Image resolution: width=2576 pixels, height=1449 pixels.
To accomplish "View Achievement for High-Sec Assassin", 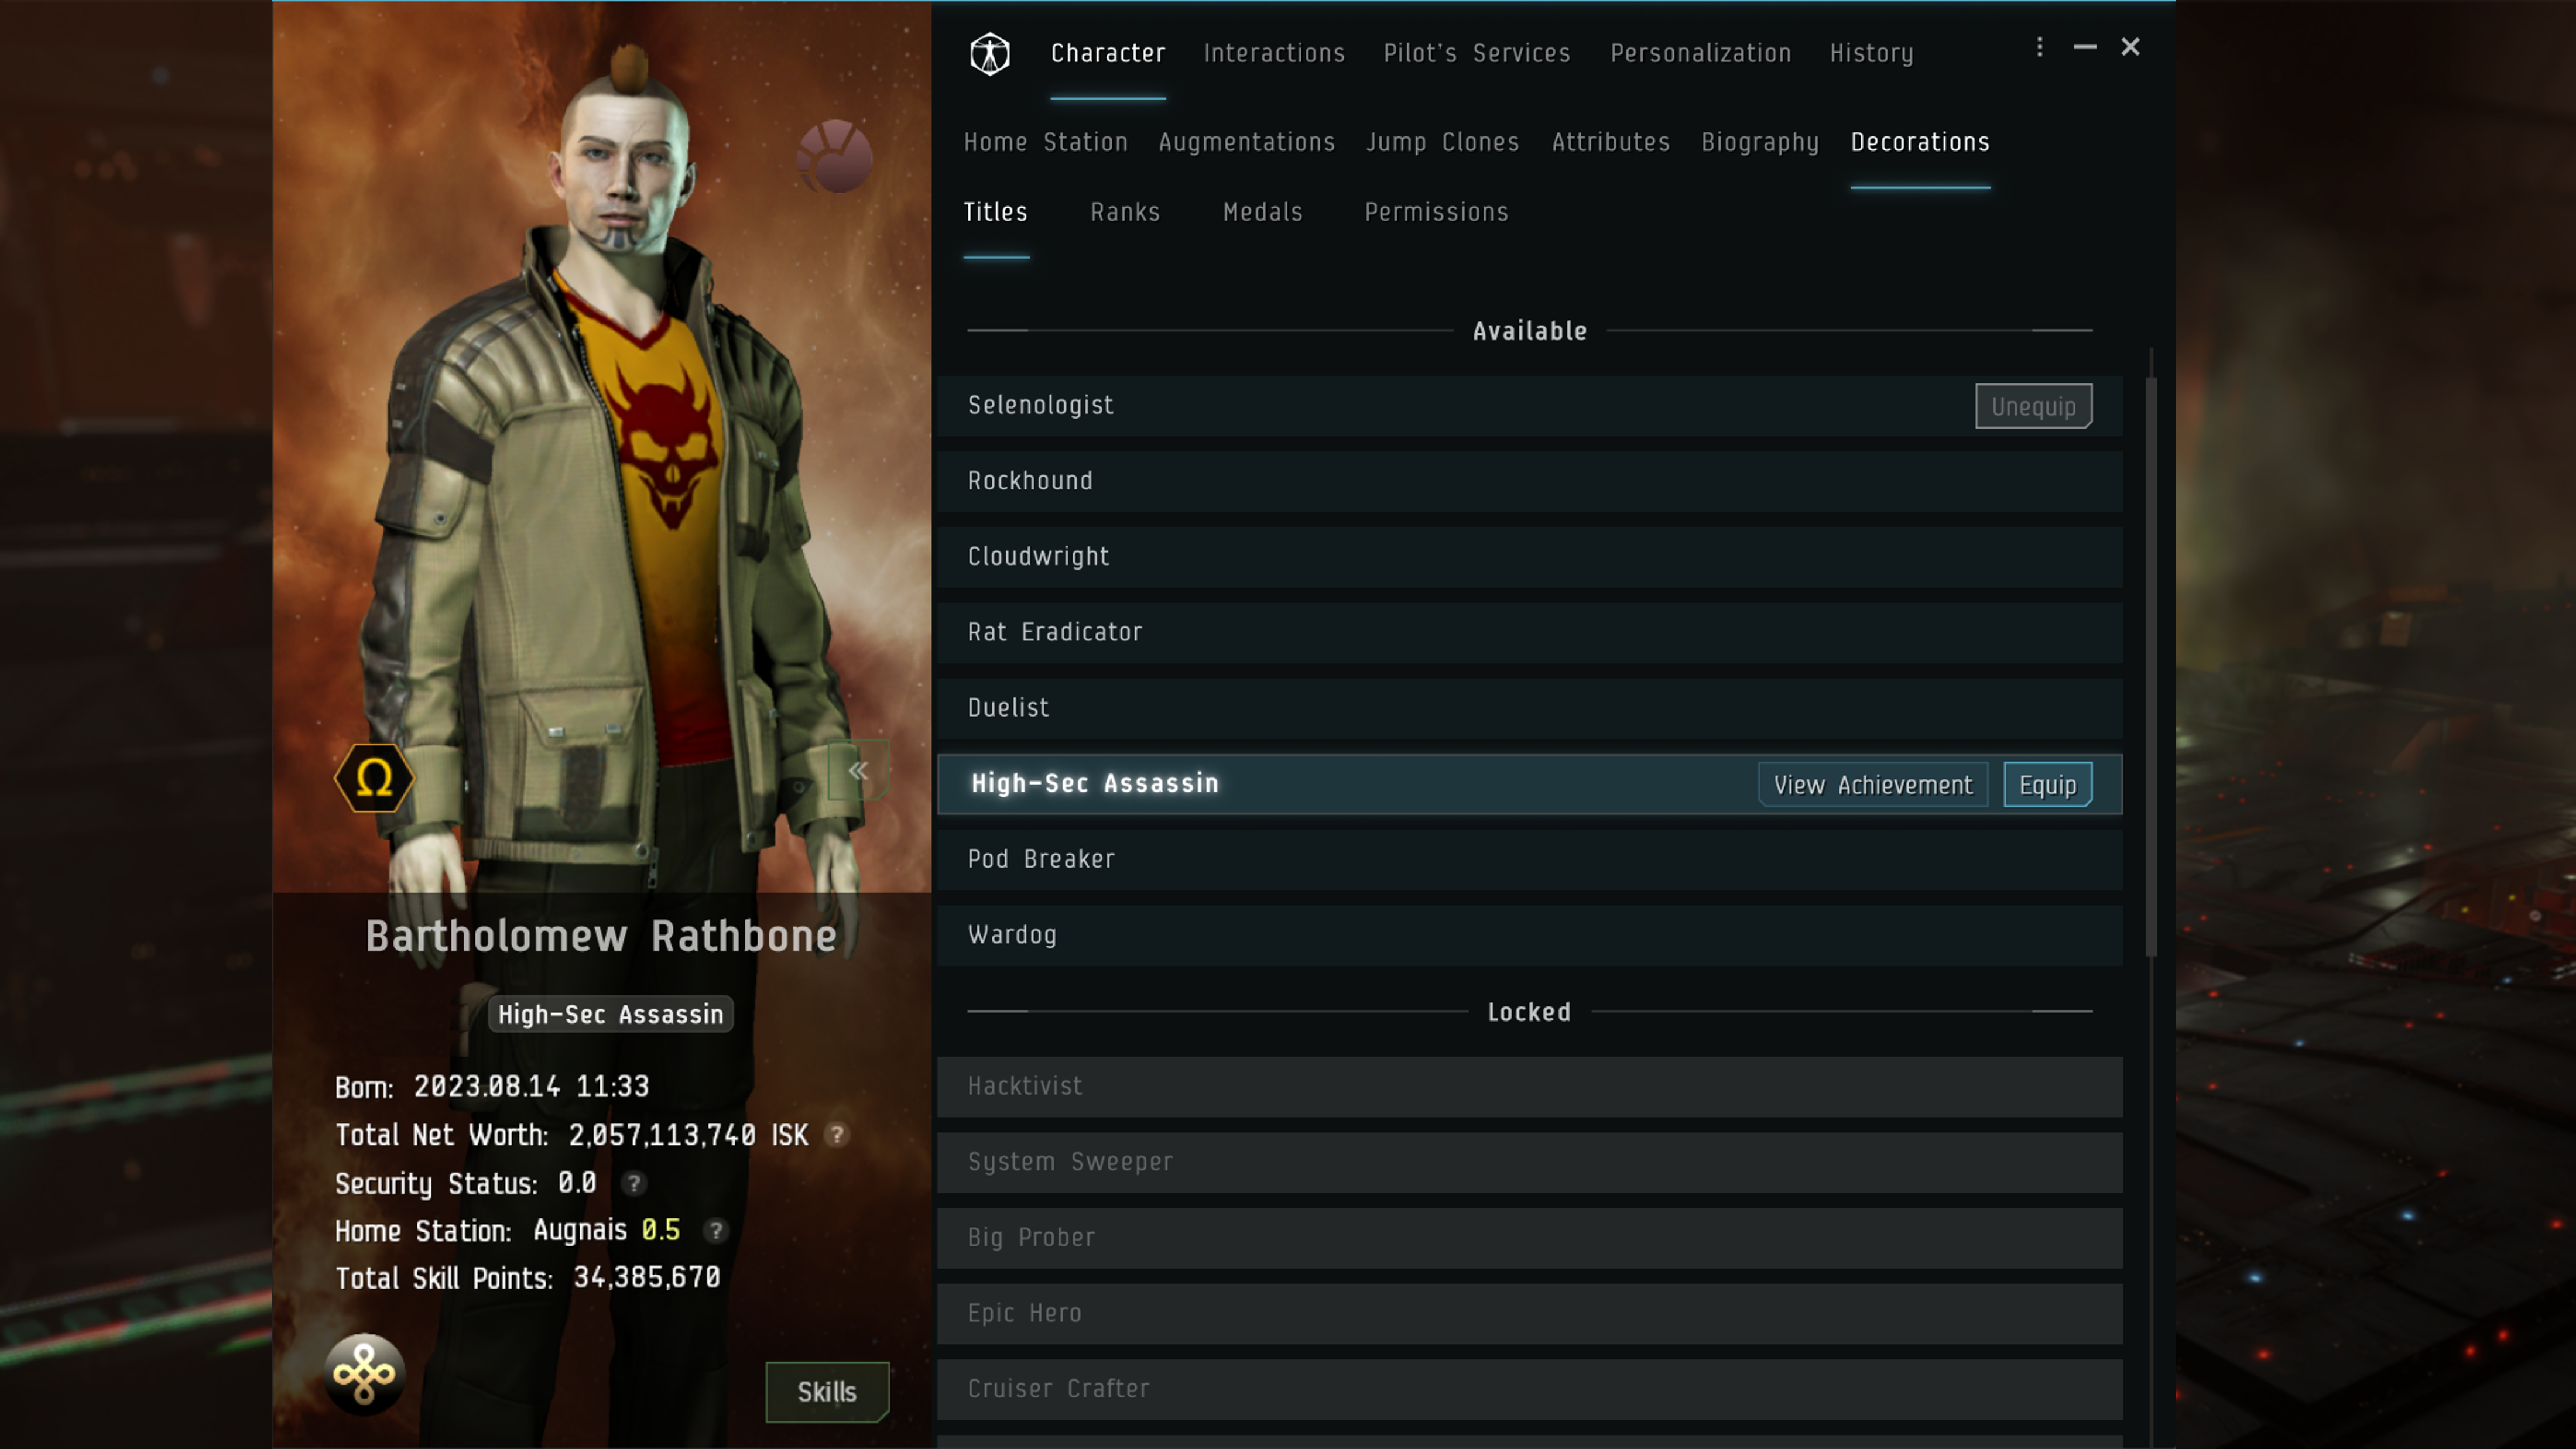I will [x=1873, y=785].
